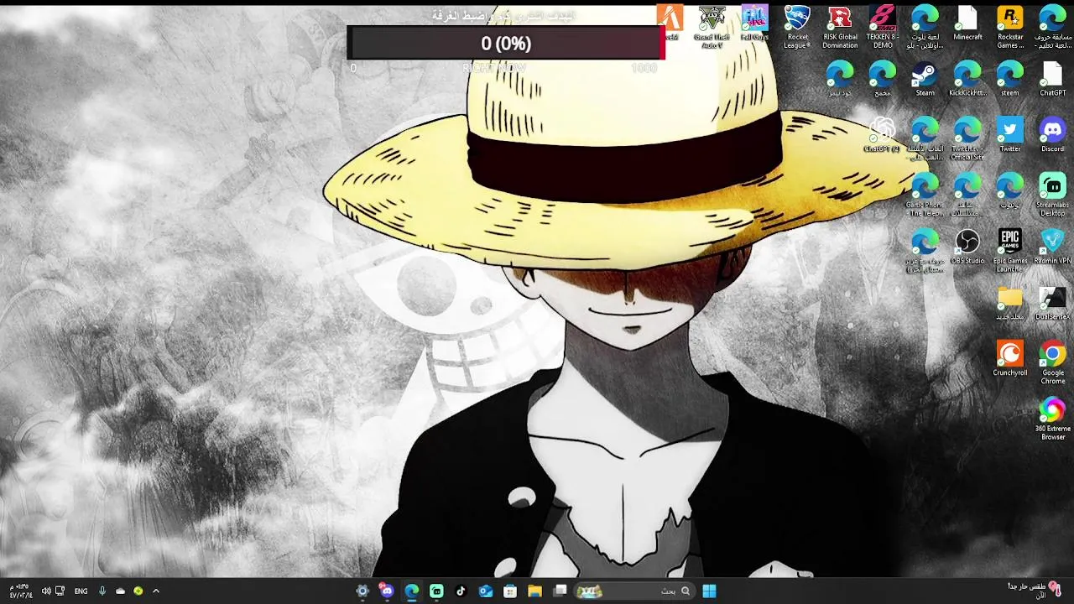The image size is (1074, 604).
Task: Launch the Fall Guys desktop icon
Action: (754, 23)
